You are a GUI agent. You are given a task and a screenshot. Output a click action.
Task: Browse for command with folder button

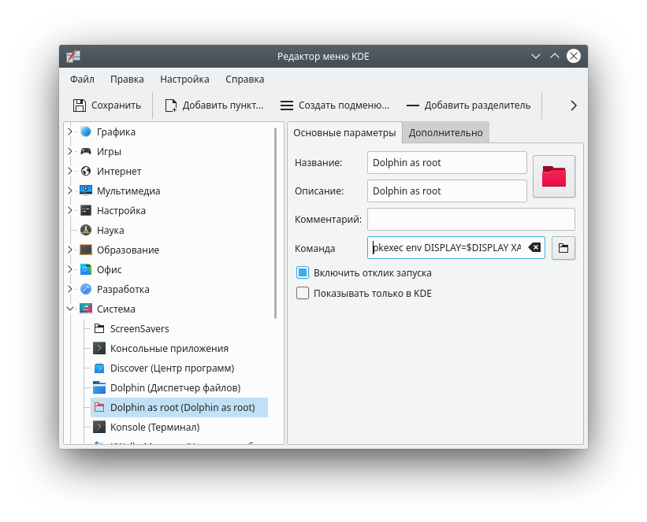(563, 248)
